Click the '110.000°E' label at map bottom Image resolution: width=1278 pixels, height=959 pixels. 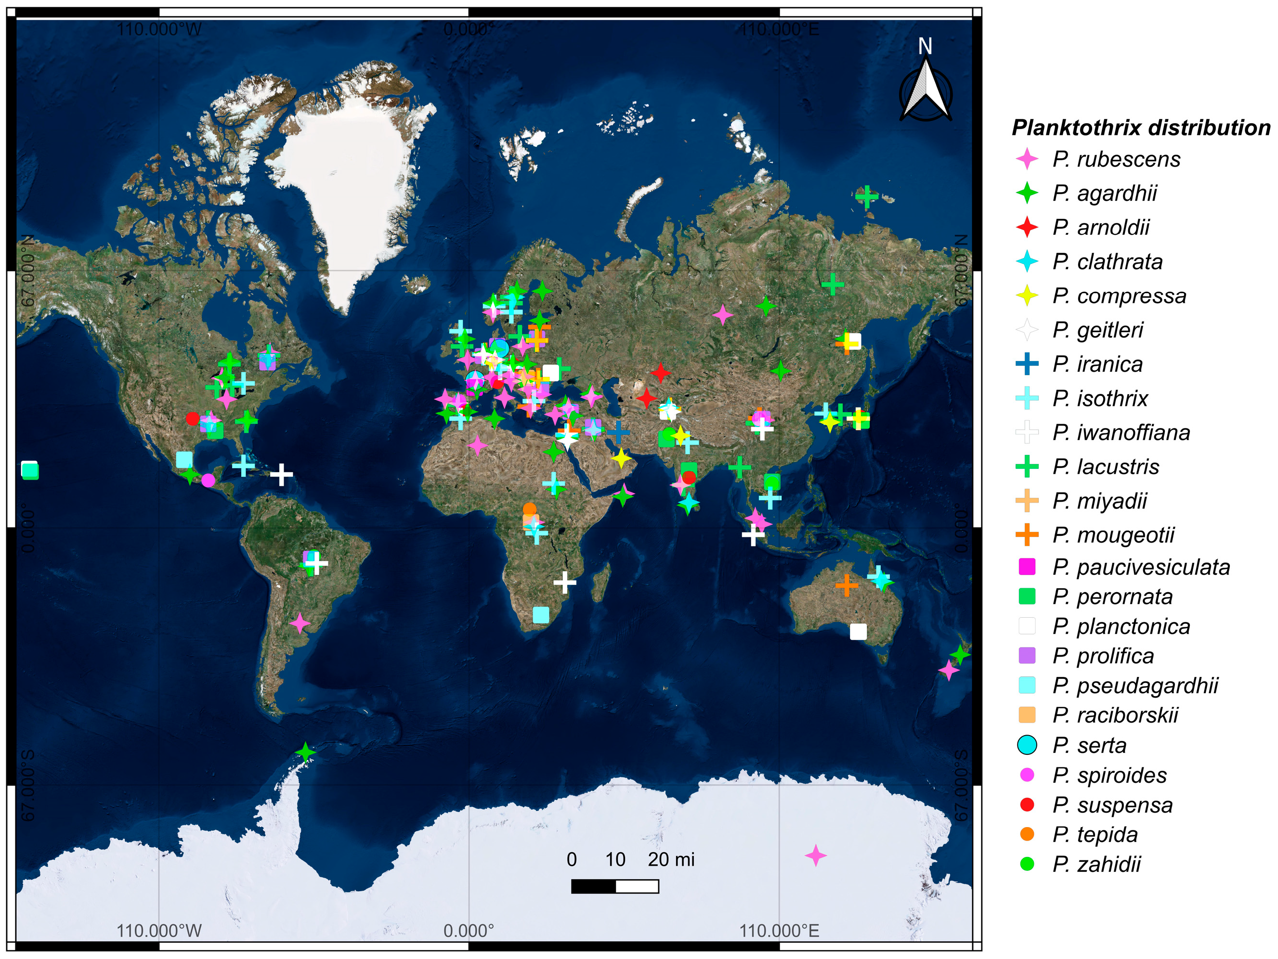[780, 931]
